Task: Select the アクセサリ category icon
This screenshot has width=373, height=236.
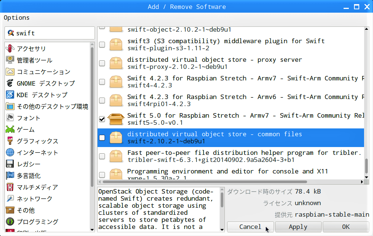Action: pyautogui.click(x=10, y=48)
